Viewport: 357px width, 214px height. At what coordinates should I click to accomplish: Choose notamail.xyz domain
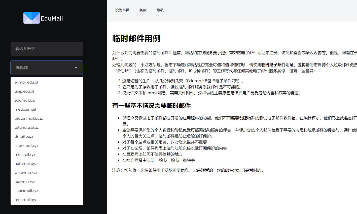25,164
